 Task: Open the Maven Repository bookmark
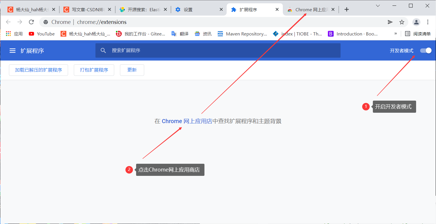(243, 34)
